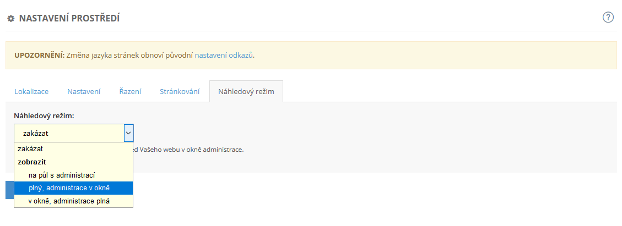Image resolution: width=622 pixels, height=226 pixels.
Task: Click the active Náhledový režim tab
Action: [x=246, y=91]
